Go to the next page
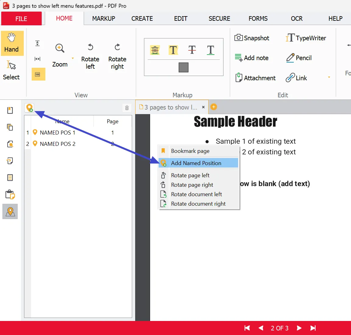The width and height of the screenshot is (351, 335). (x=299, y=328)
